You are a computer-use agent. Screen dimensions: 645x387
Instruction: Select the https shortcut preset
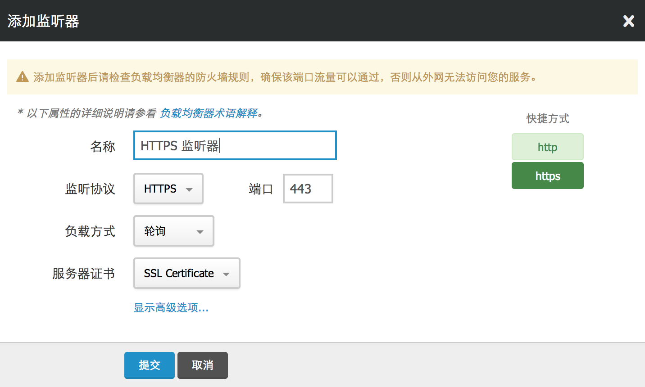click(547, 176)
